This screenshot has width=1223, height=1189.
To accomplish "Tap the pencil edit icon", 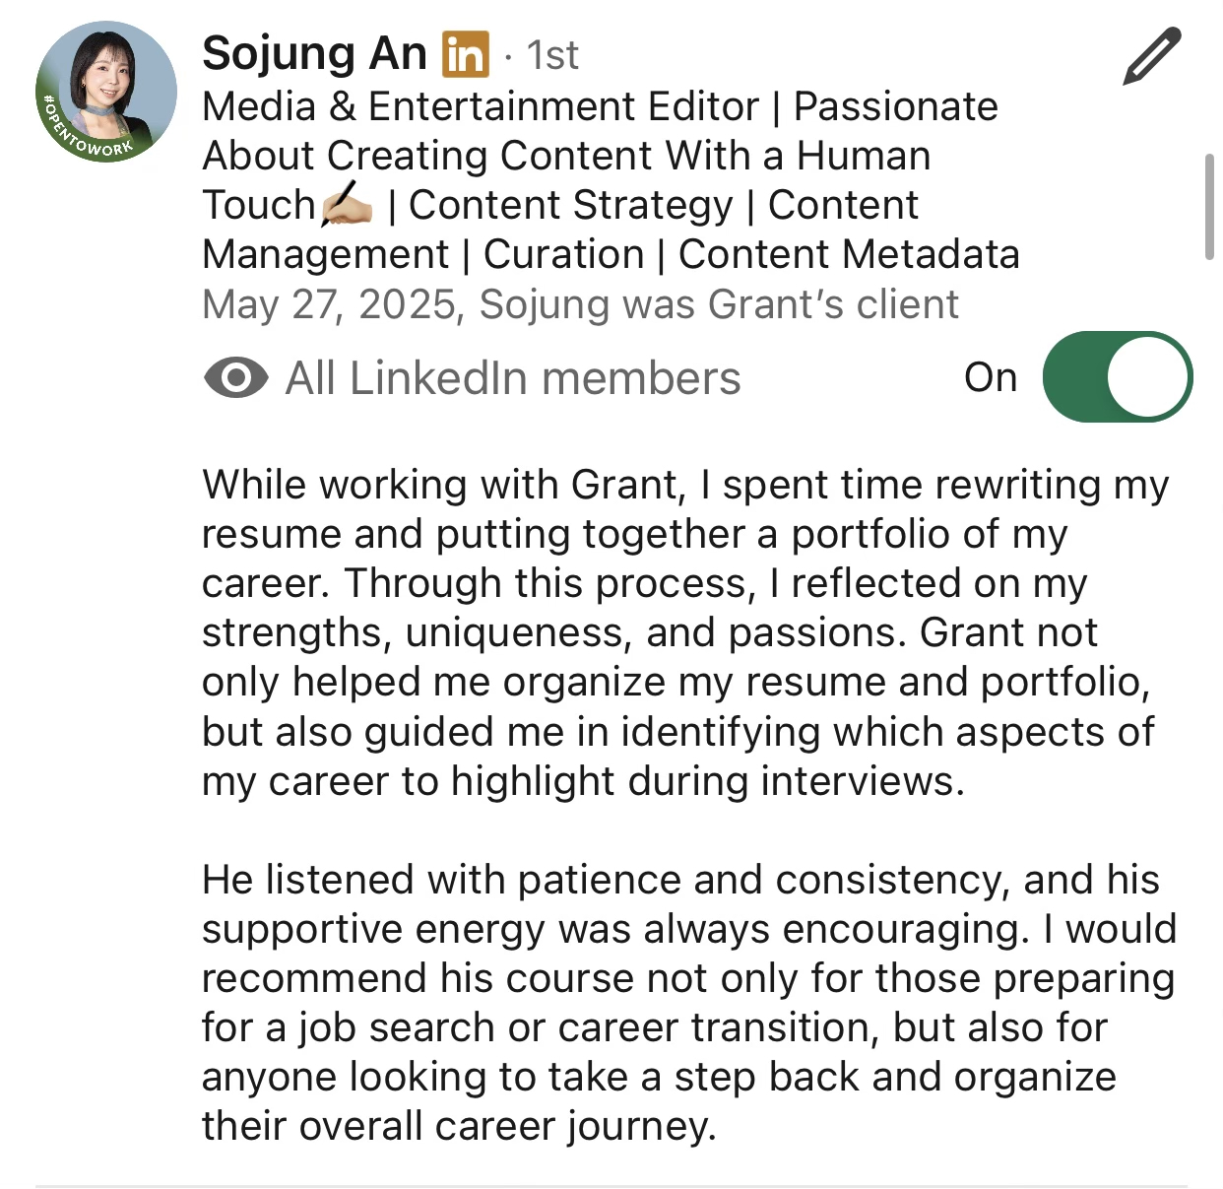I will [1151, 55].
